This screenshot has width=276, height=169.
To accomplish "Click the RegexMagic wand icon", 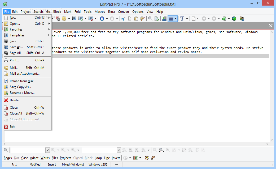I will pos(153,158).
